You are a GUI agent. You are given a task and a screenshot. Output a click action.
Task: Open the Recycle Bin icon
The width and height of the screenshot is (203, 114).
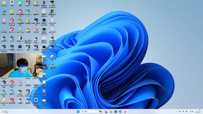pos(4,20)
